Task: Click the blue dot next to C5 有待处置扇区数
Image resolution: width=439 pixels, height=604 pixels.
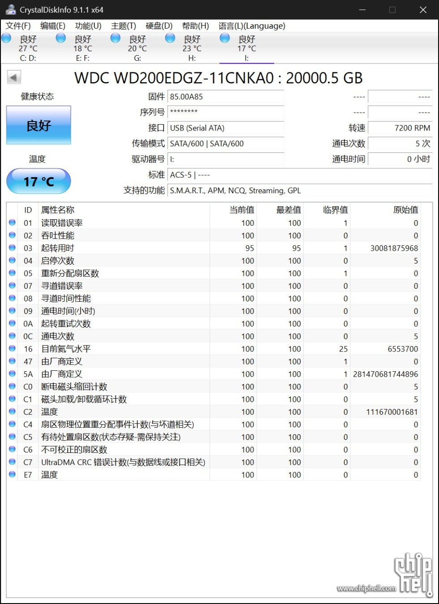Action: pyautogui.click(x=12, y=437)
